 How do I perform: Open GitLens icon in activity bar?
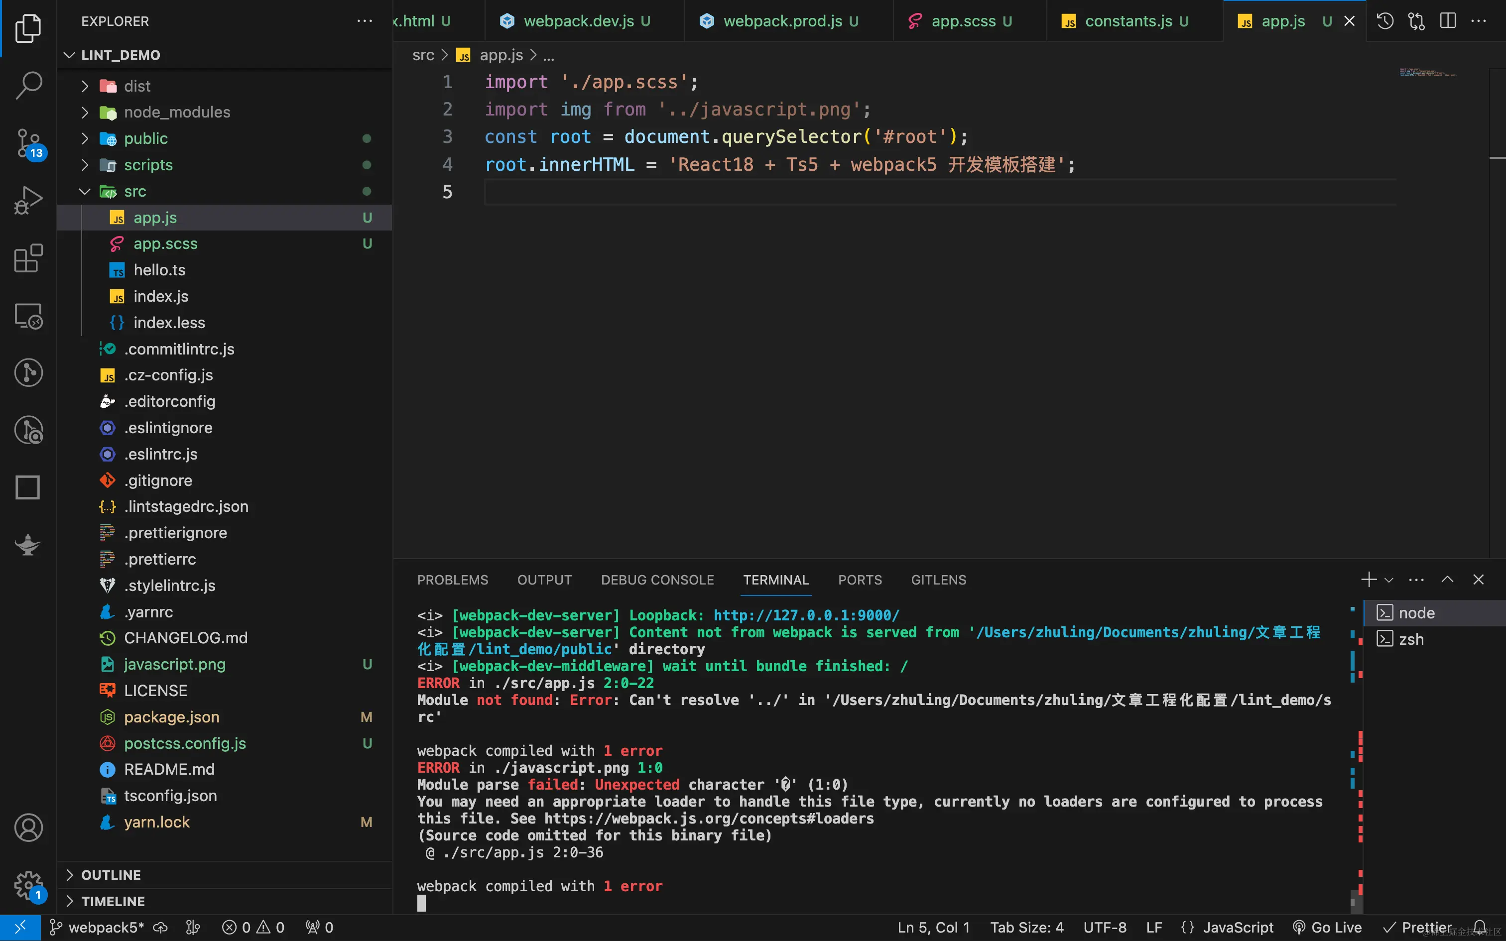28,373
